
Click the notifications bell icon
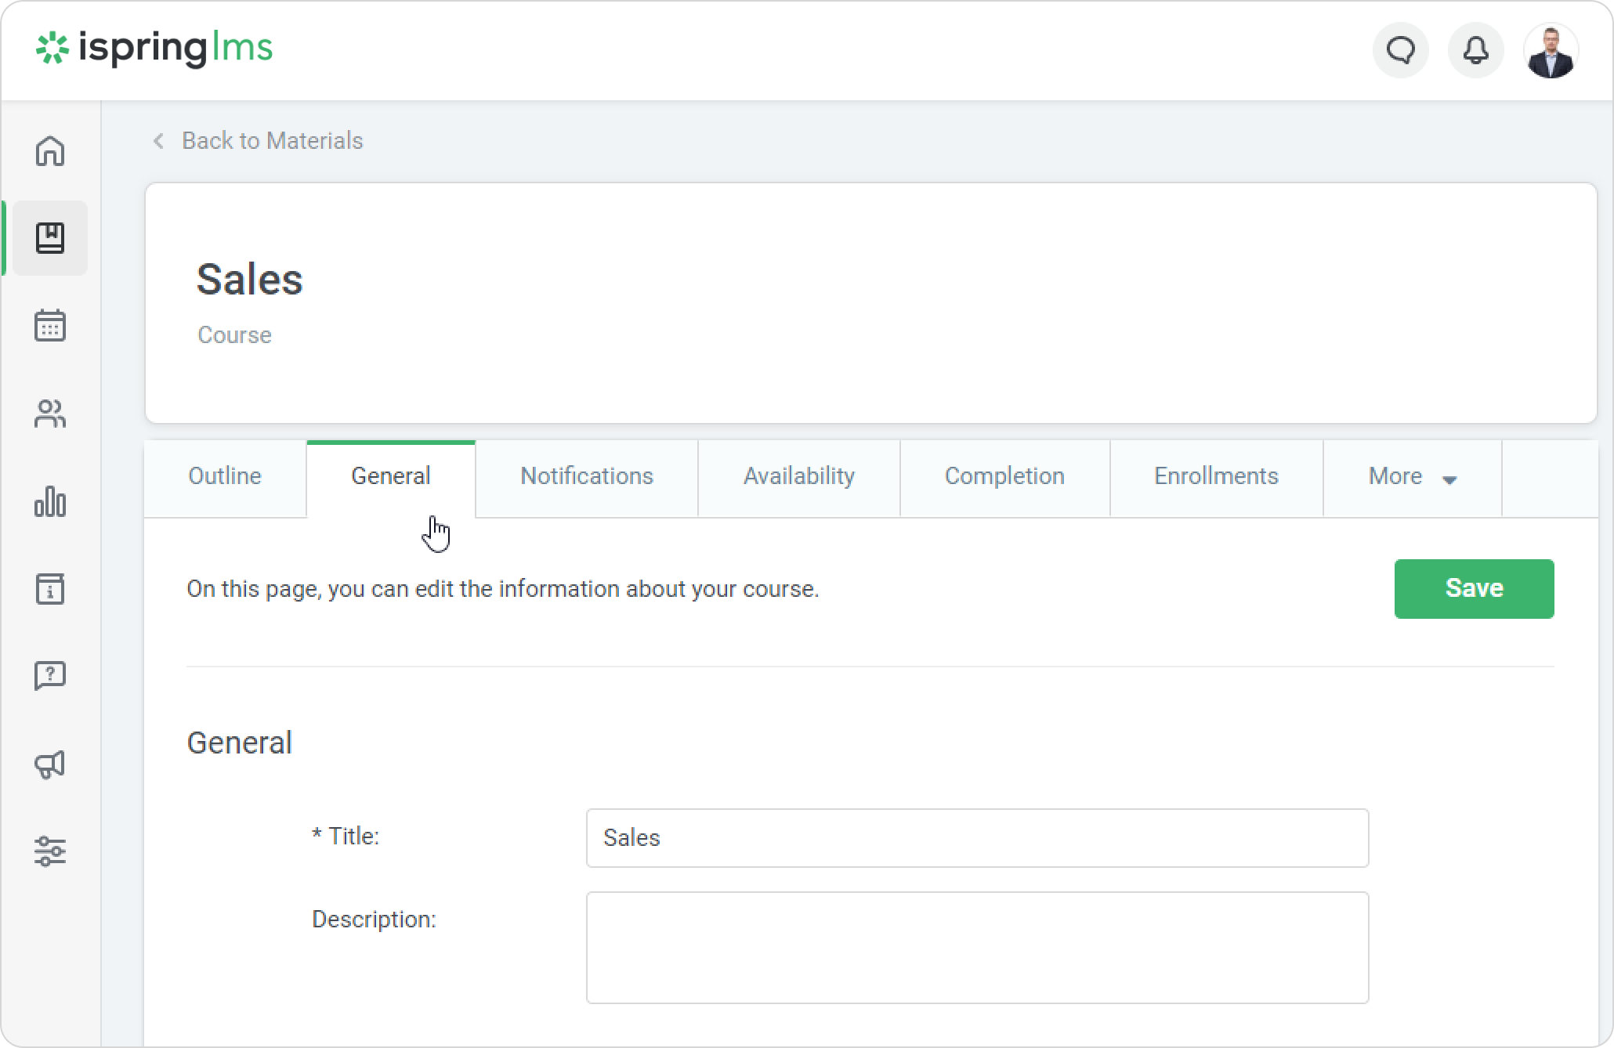pos(1475,51)
